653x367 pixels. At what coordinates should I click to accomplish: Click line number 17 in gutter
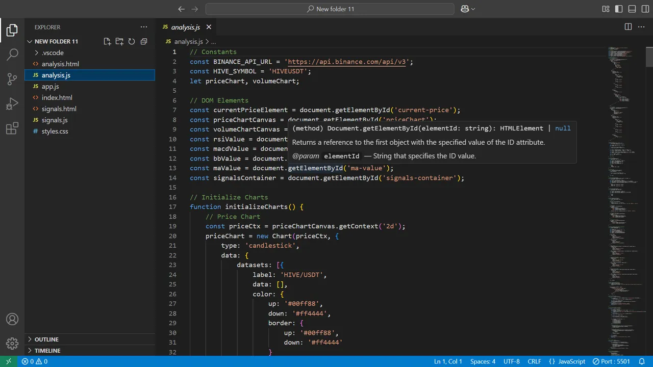(x=172, y=207)
